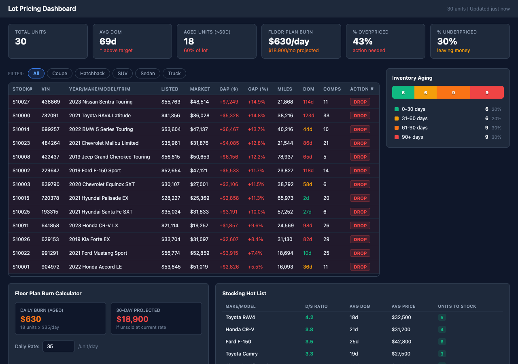Enable the Truck filter chip

[174, 73]
